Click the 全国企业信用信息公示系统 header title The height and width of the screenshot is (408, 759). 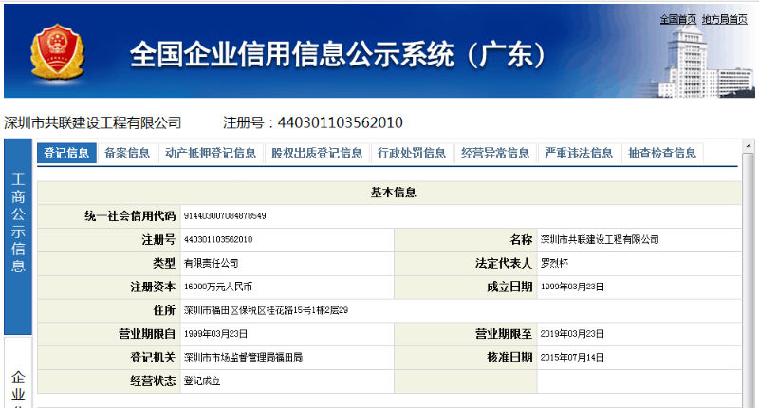338,54
